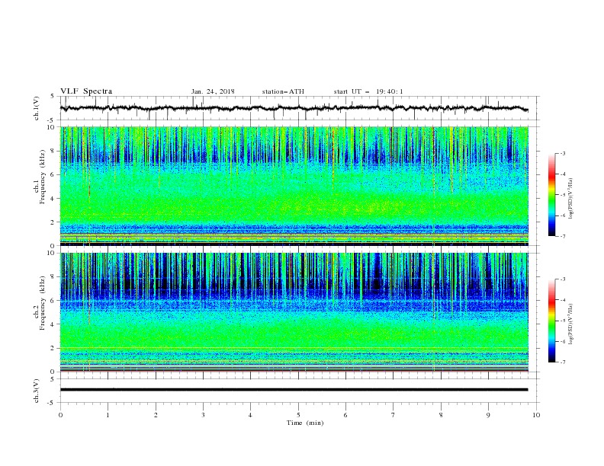Image resolution: width=604 pixels, height=466 pixels.
Task: Click the ch.1 "Frequency (kHz)" axis label
Action: tap(43, 177)
